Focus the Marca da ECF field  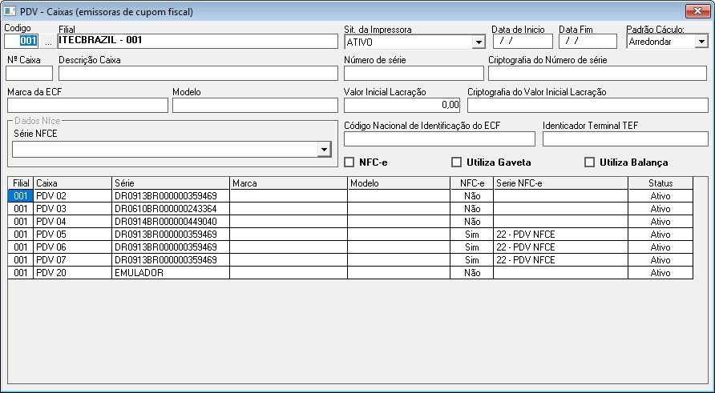point(87,105)
